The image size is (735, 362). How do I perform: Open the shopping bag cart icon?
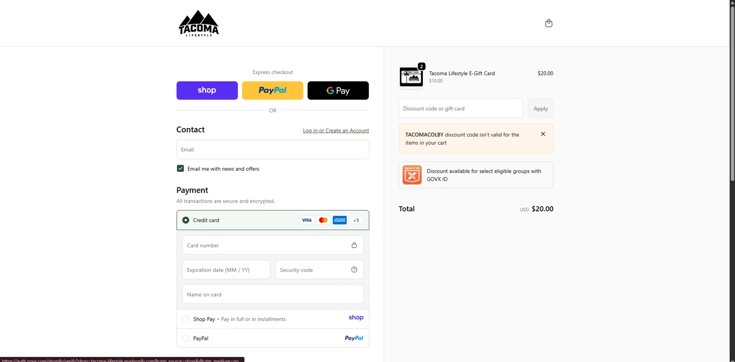click(x=549, y=23)
